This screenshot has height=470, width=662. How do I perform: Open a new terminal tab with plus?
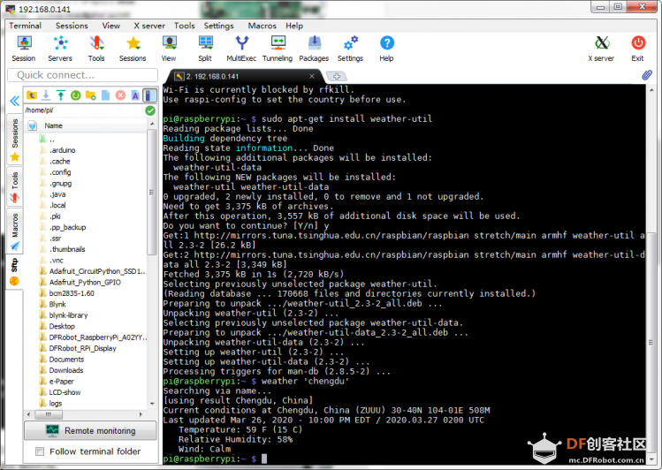pyautogui.click(x=337, y=76)
